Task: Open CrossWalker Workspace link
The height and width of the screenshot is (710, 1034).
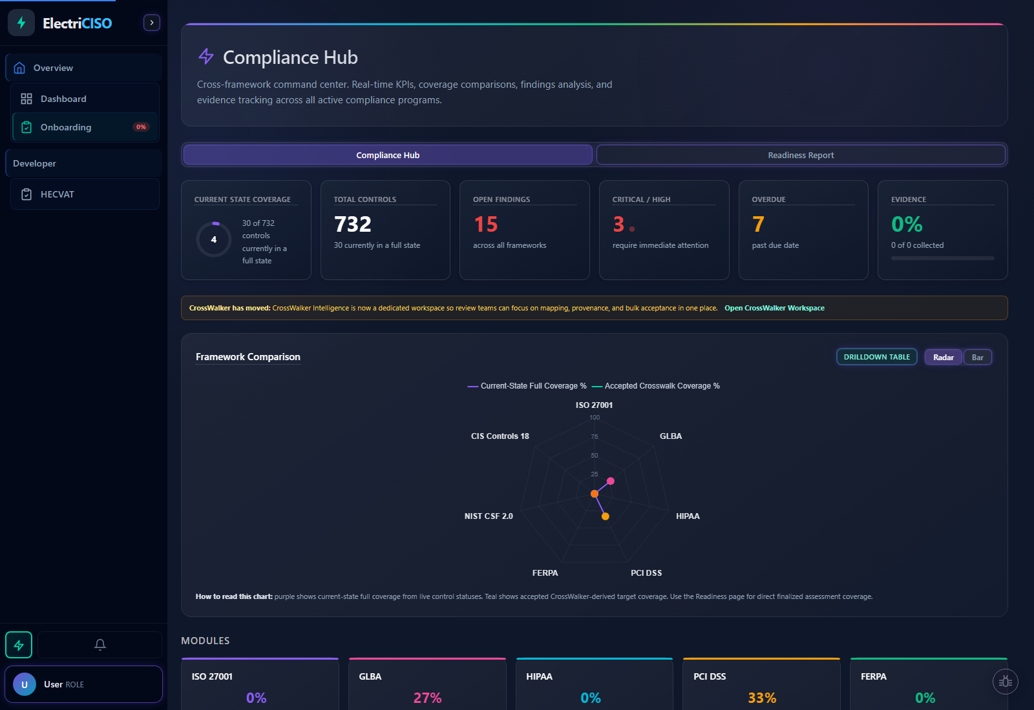Action: pyautogui.click(x=774, y=308)
